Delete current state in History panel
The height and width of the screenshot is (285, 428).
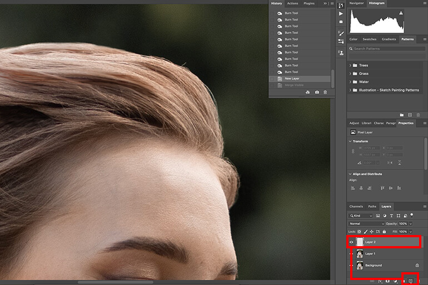pyautogui.click(x=325, y=92)
